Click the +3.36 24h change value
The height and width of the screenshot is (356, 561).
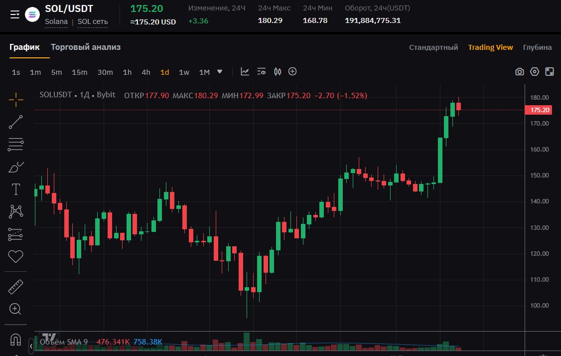point(198,21)
